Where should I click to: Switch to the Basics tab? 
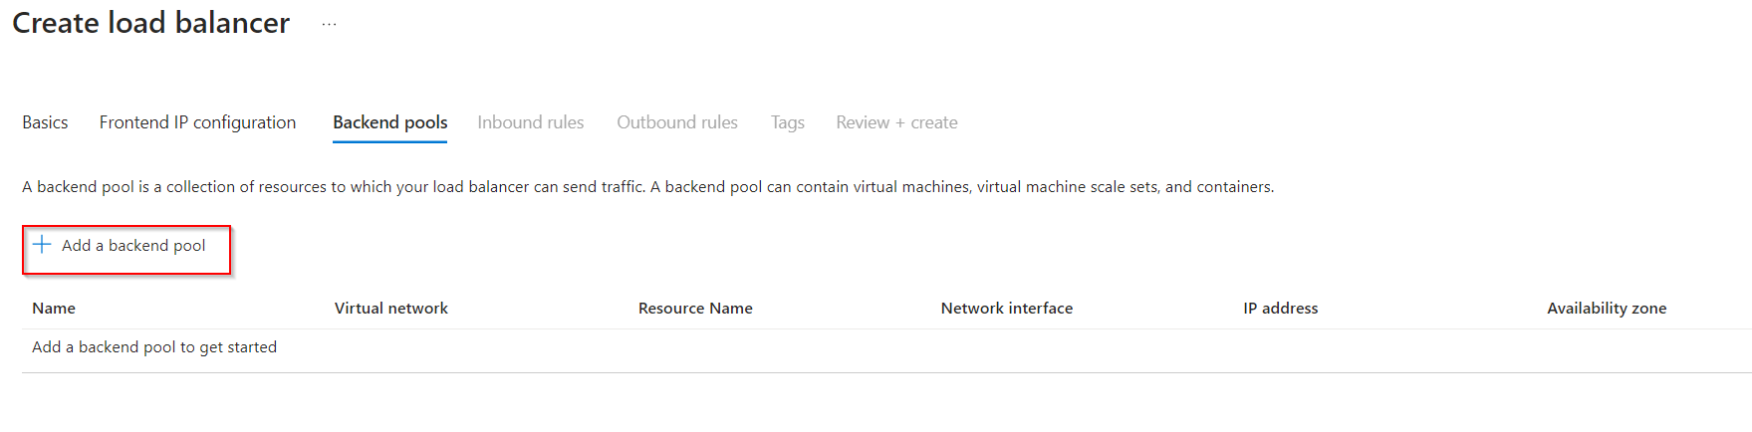pos(45,122)
